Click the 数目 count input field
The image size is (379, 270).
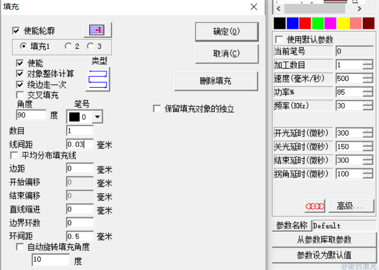point(80,131)
